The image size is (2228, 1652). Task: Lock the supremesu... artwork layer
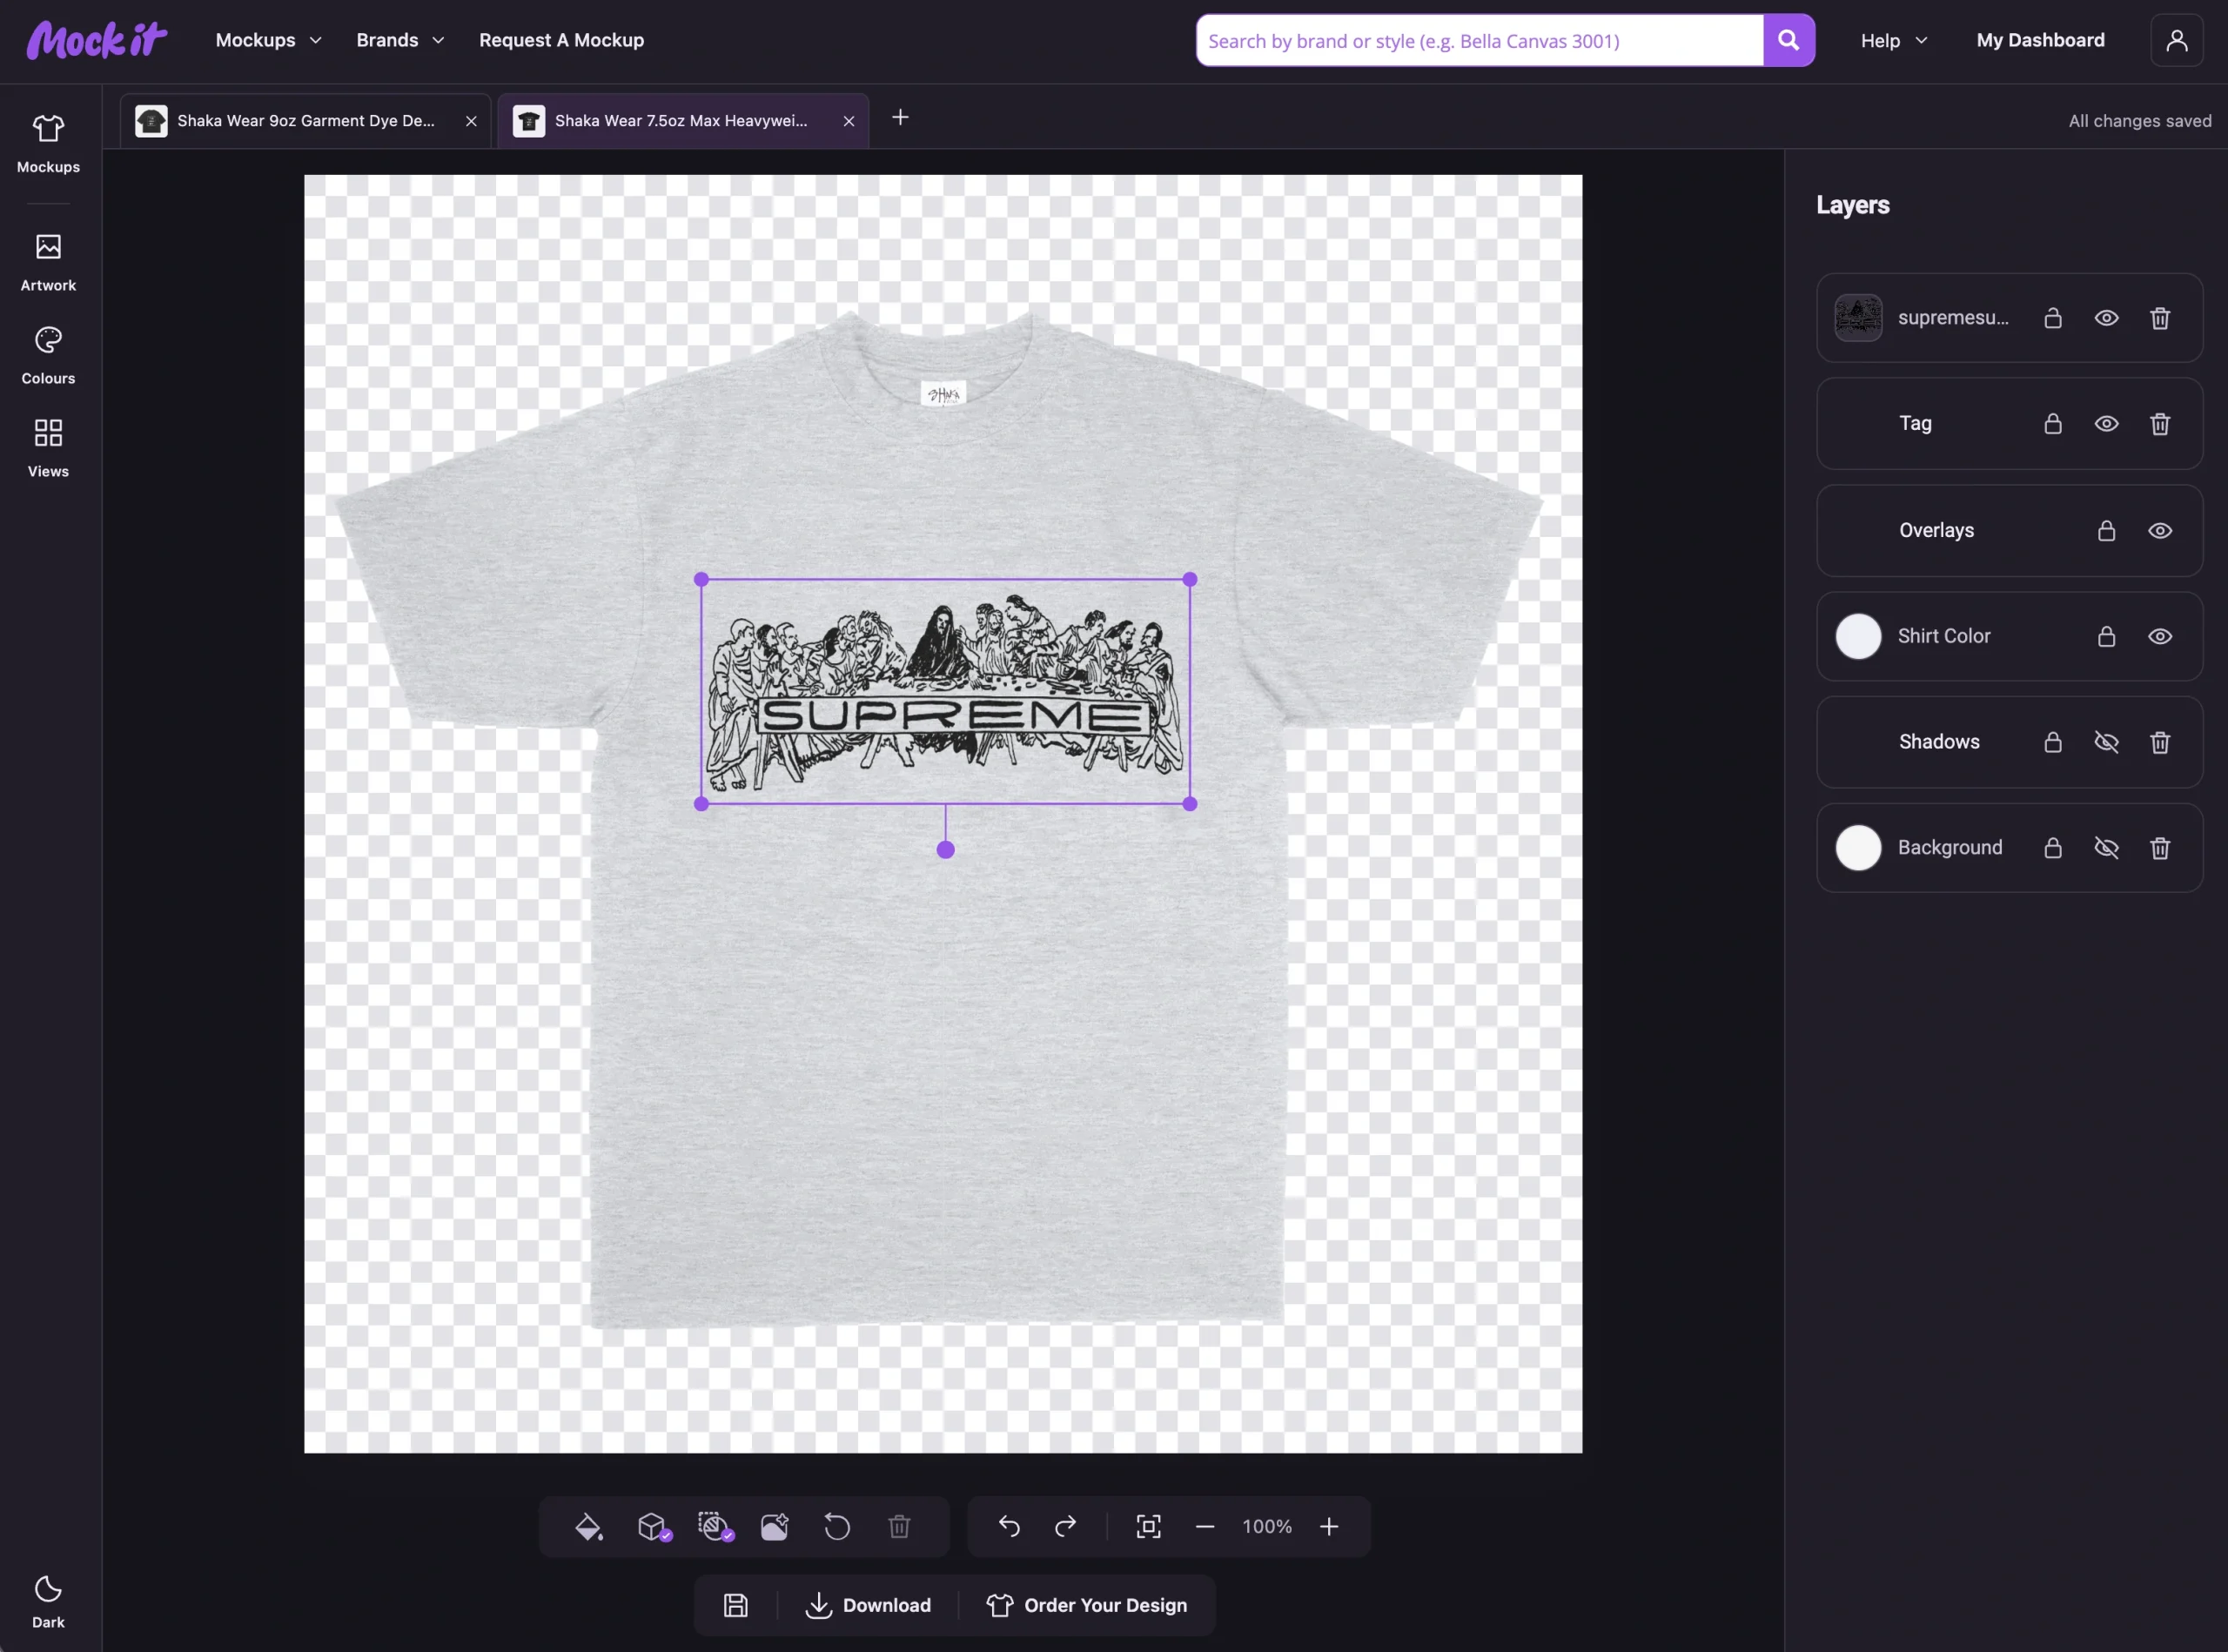[x=2053, y=318]
